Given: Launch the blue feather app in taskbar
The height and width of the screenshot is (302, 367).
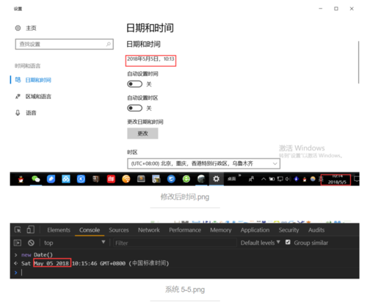Looking at the screenshot, I should (x=51, y=179).
